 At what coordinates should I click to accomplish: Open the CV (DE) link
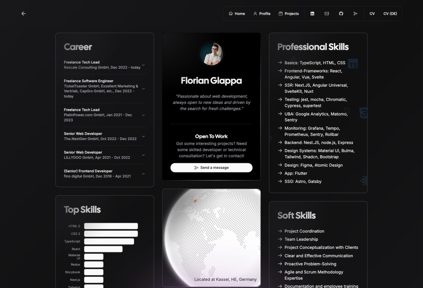(390, 13)
